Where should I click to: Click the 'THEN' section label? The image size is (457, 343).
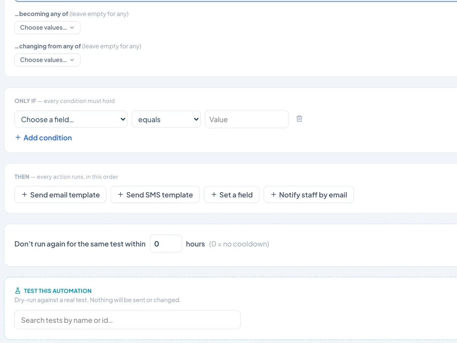point(22,177)
